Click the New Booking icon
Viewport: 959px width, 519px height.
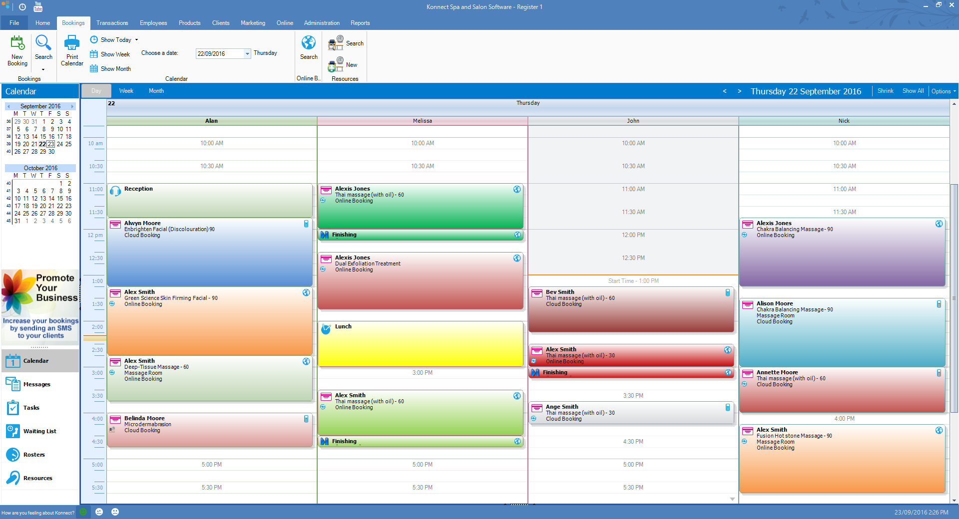coord(17,43)
